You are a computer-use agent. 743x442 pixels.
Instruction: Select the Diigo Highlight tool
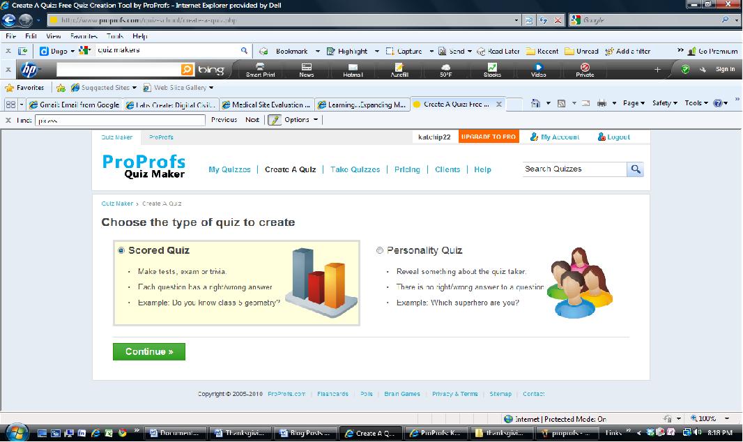(x=353, y=51)
